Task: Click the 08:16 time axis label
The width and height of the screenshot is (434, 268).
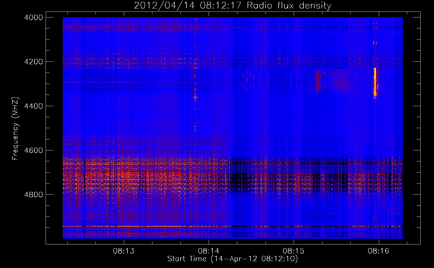Action: (x=378, y=251)
